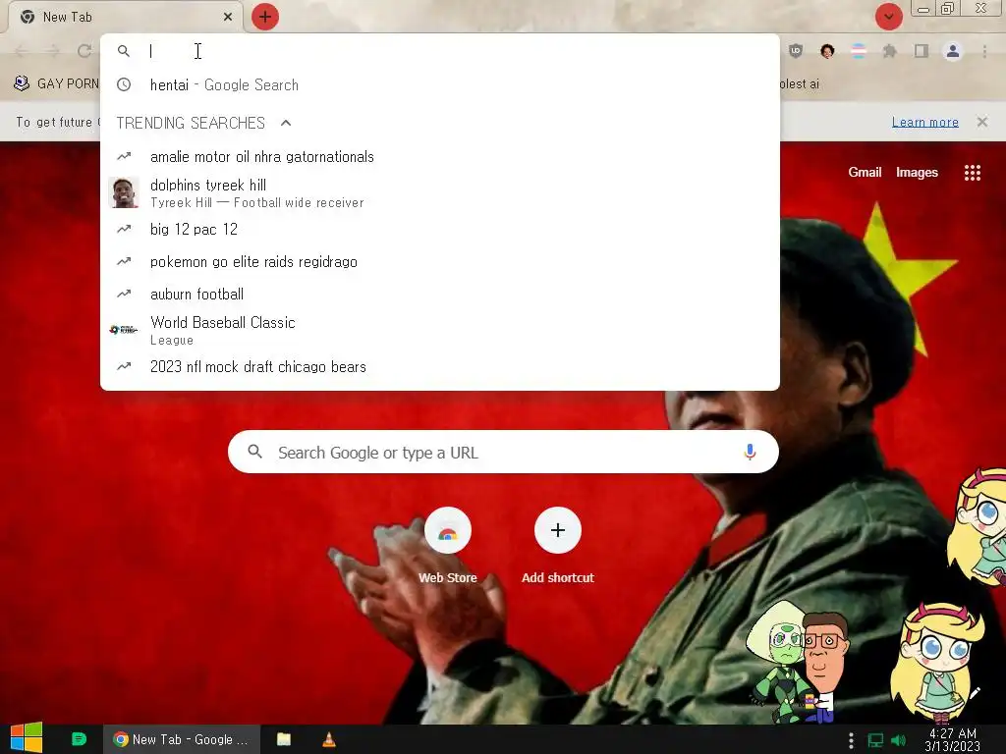Viewport: 1006px width, 754px height.
Task: Open the green chat app in taskbar
Action: (x=79, y=739)
